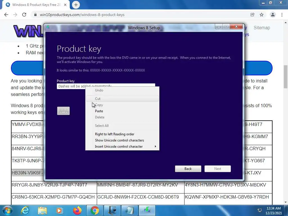Click the on-screen keyboard icon in Setup
The height and width of the screenshot is (216, 288).
pyautogui.click(x=63, y=111)
